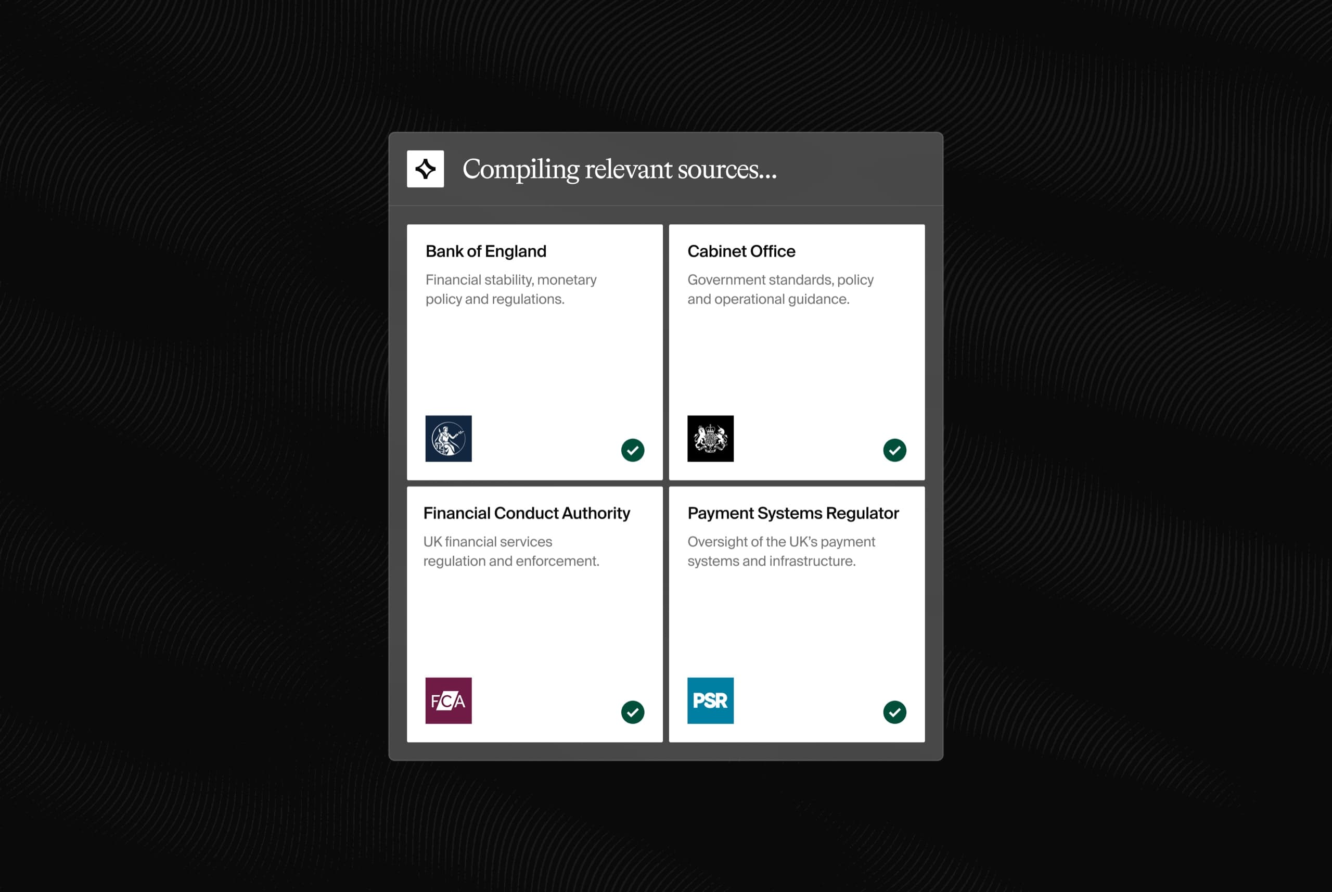This screenshot has height=892, width=1332.
Task: Click 'UK financial services regulation and enforcement.' text
Action: [x=511, y=551]
